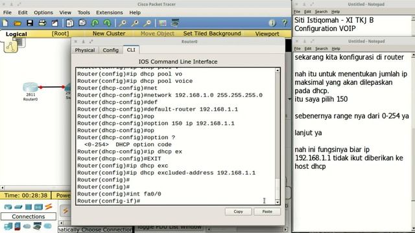
Task: Open File menu in top Notepad window
Action: pyautogui.click(x=297, y=12)
